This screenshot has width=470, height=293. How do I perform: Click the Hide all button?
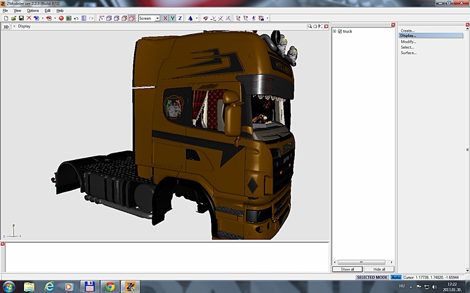pos(379,269)
